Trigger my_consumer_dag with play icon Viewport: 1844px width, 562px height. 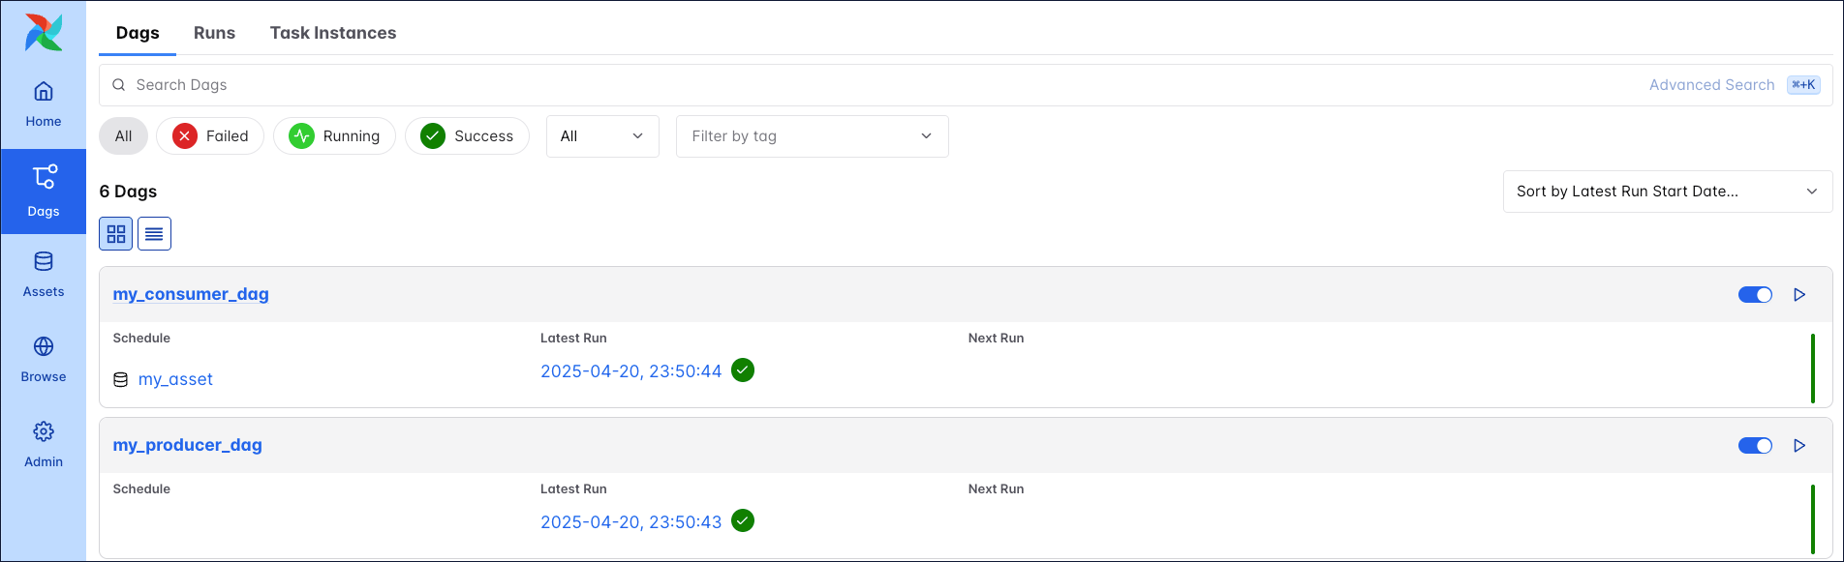pyautogui.click(x=1799, y=295)
